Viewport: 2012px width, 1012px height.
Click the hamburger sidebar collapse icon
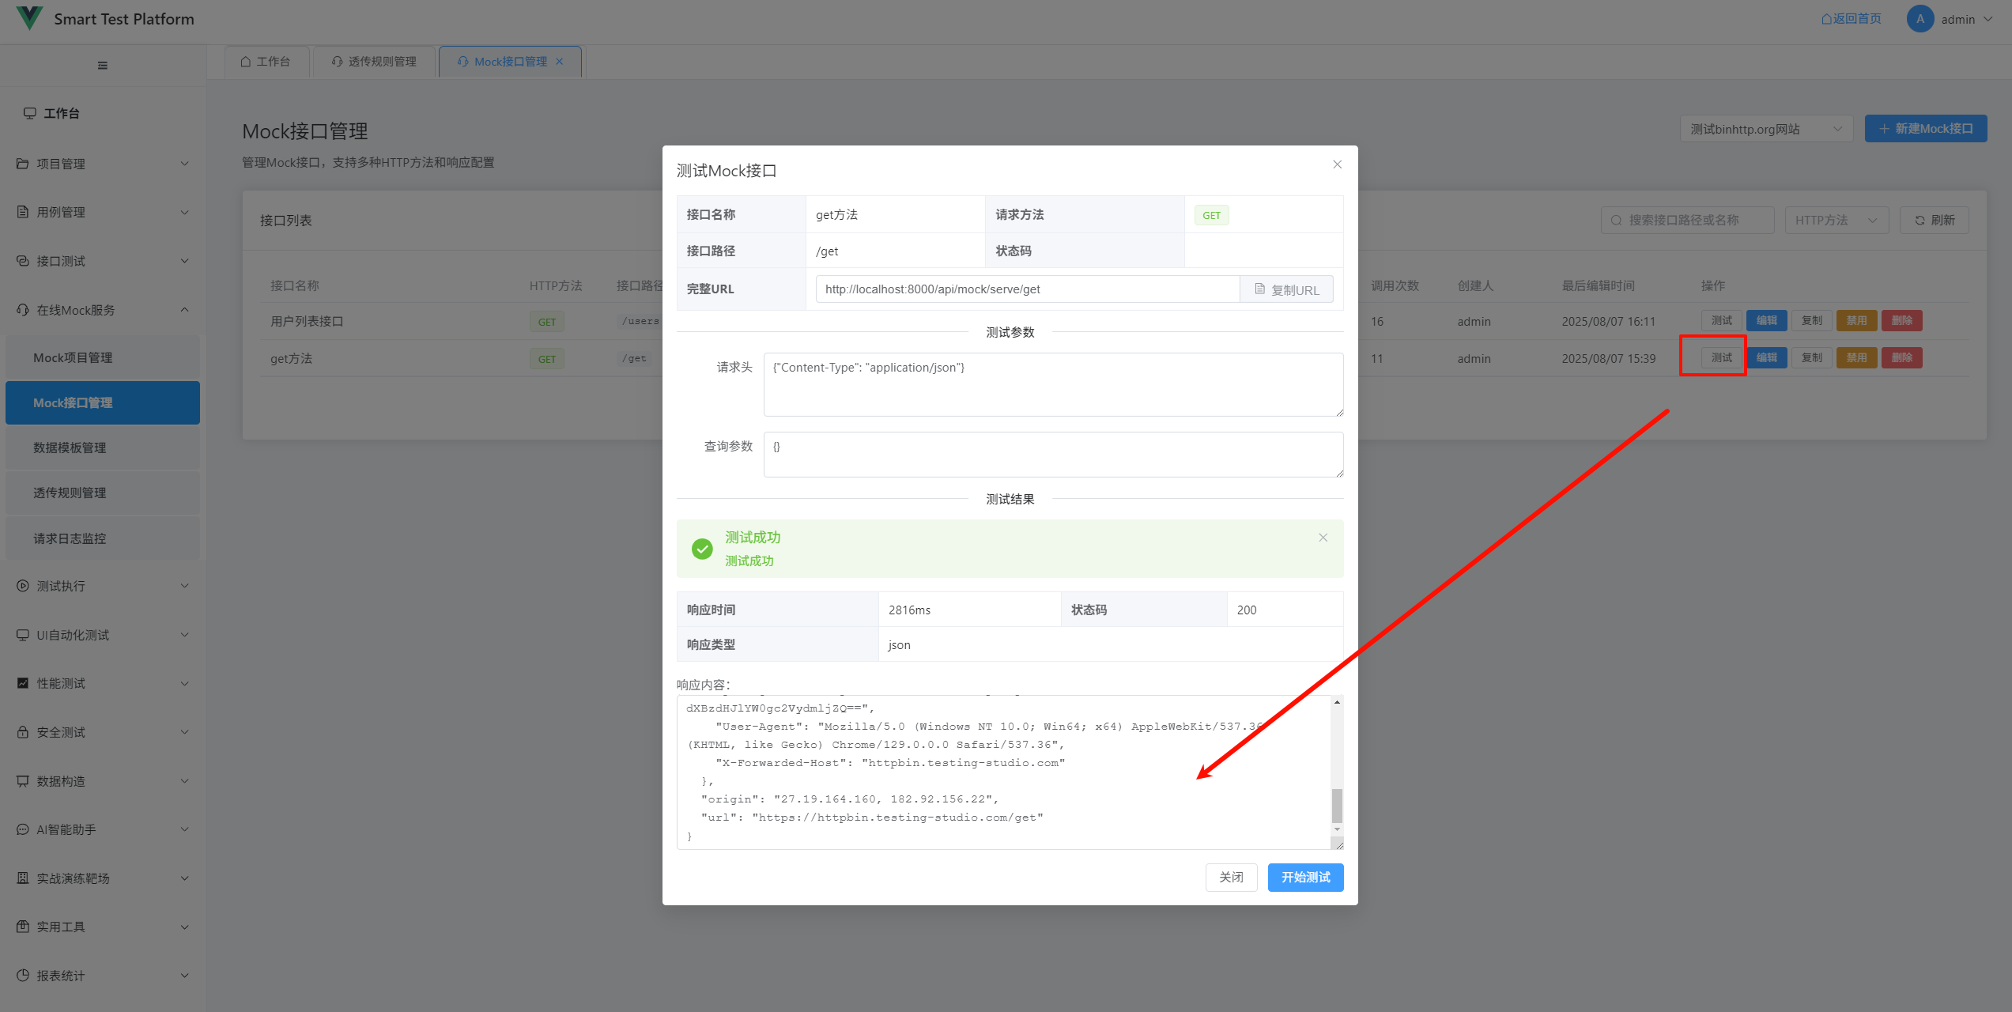(103, 66)
